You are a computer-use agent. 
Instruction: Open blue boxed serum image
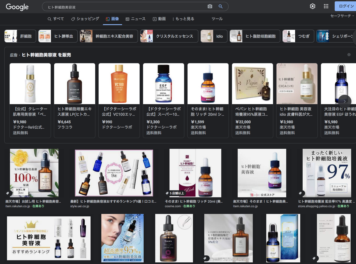click(283, 238)
